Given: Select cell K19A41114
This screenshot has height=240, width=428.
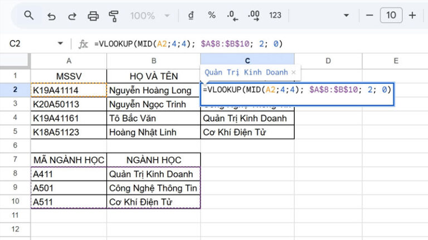Looking at the screenshot, I should [69, 90].
